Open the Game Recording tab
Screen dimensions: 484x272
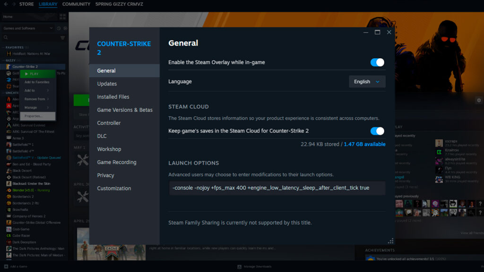coord(124,162)
